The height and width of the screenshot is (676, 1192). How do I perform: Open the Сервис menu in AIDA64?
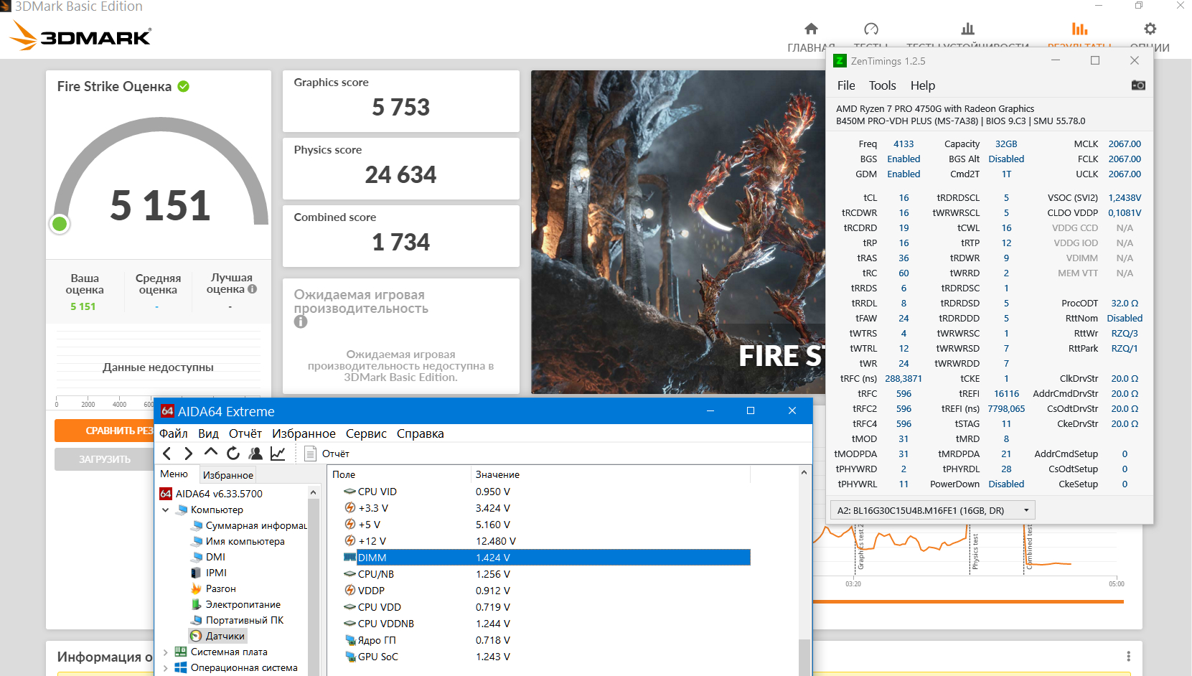(x=366, y=433)
